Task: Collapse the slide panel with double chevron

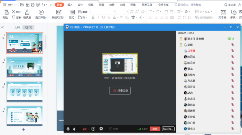Action: click(2, 27)
